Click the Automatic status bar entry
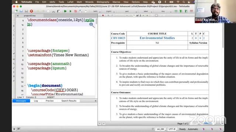The image size is (236, 132). (193, 129)
